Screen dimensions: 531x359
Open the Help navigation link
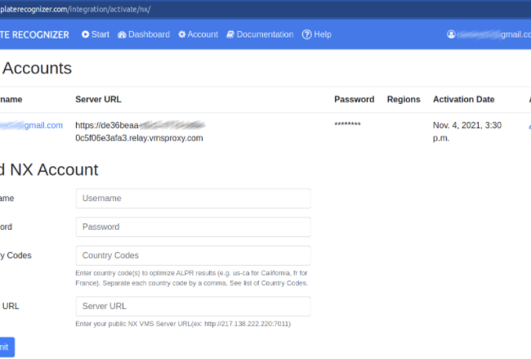317,34
